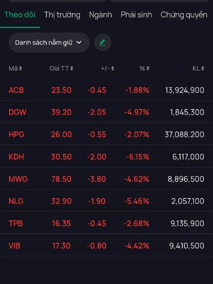Sort by percent column arrows

pyautogui.click(x=148, y=69)
